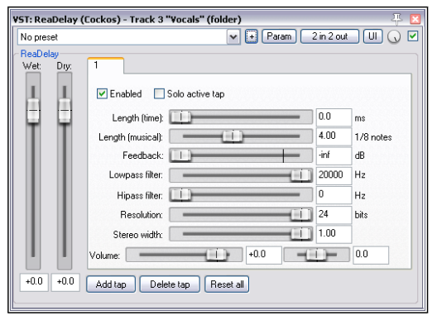Viewport: 437px width, 320px height.
Task: Click the Dry +0.0 value field
Action: pos(65,282)
